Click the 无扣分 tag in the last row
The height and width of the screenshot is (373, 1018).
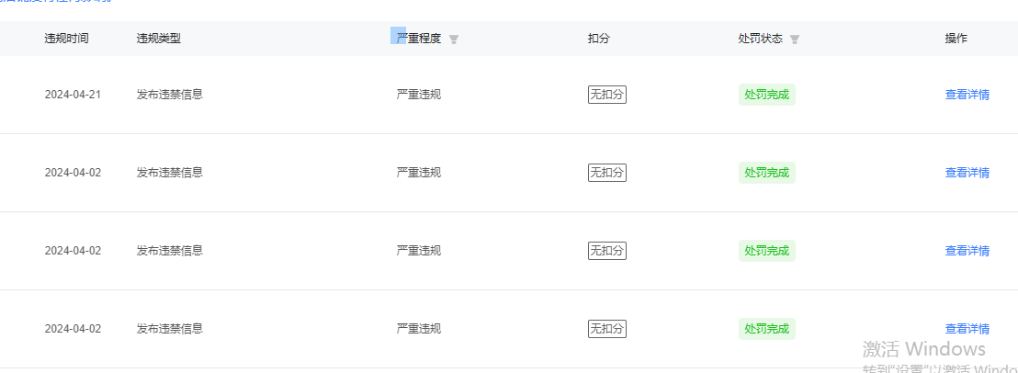(606, 329)
